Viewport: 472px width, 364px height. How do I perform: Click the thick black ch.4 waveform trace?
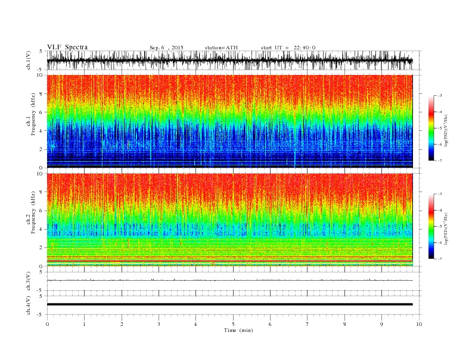coord(229,305)
